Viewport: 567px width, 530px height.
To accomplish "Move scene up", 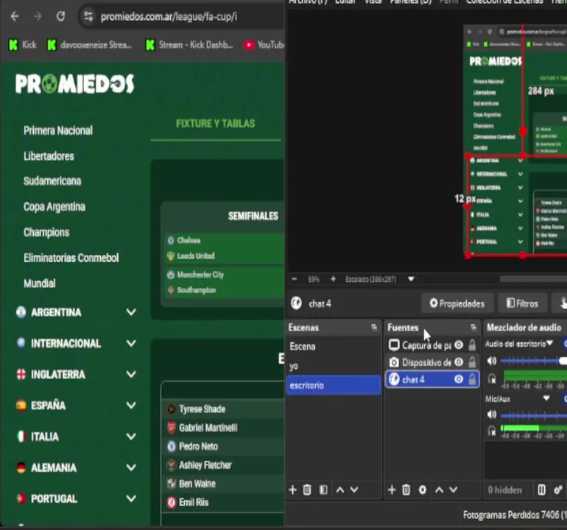I will [340, 490].
